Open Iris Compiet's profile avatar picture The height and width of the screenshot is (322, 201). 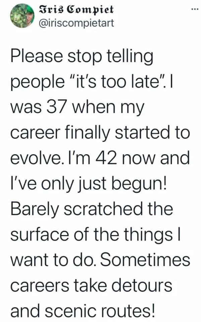pos(22,16)
